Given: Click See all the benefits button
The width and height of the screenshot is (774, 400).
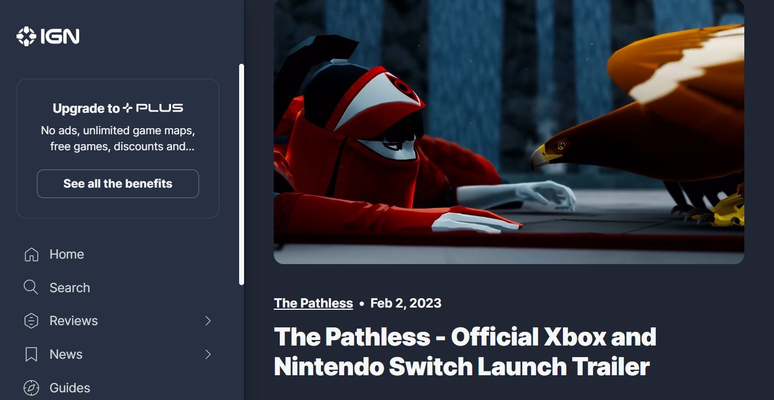Looking at the screenshot, I should pyautogui.click(x=118, y=184).
